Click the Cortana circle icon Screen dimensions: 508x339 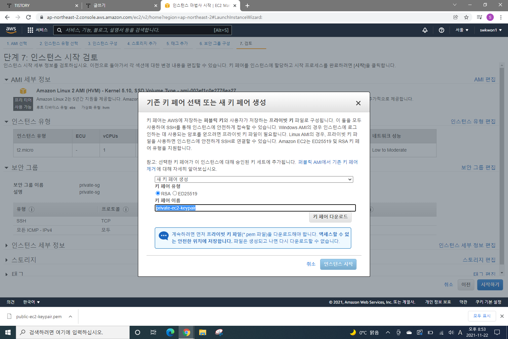coord(138,332)
